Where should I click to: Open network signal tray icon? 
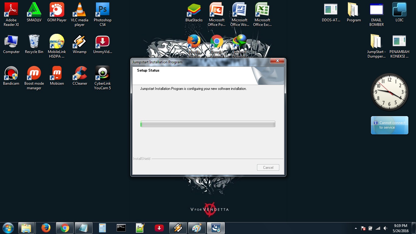378,228
